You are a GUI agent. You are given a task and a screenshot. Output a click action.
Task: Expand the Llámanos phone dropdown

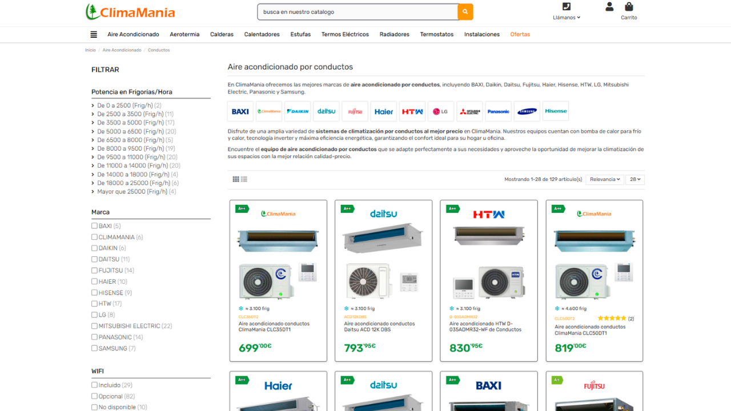(566, 18)
